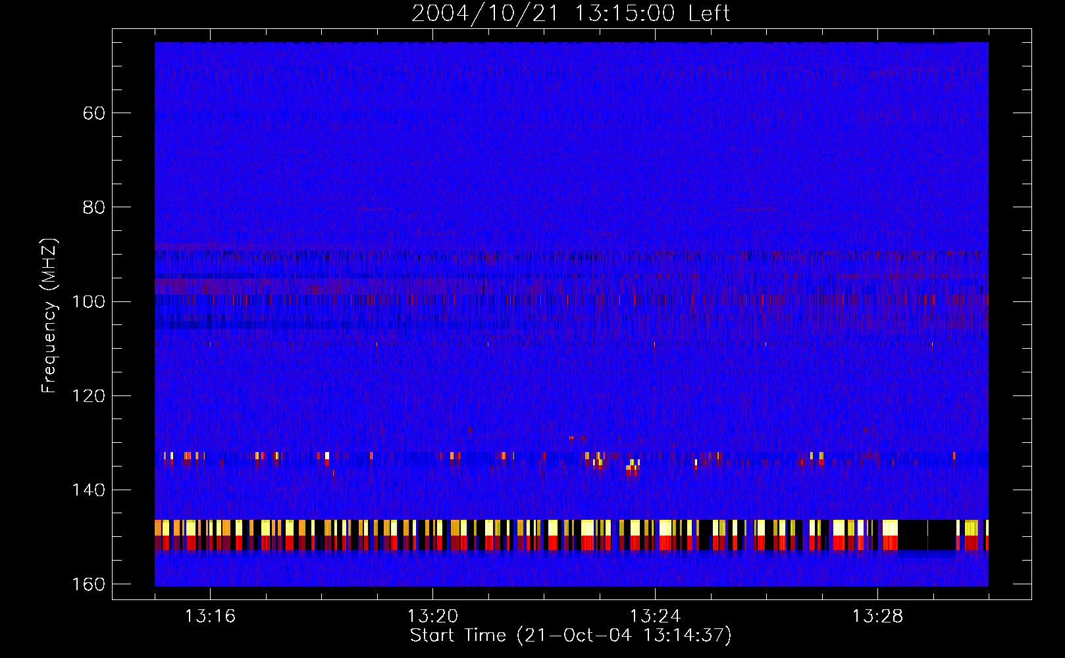Screen dimensions: 1065x658
Task: Click the black data gap in the 150 MHz band
Action: click(x=927, y=534)
